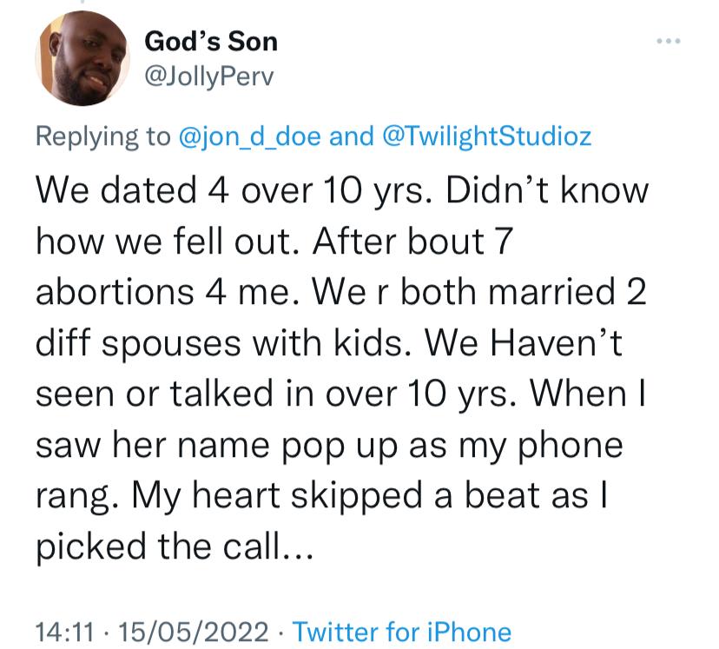Open the 14:11 timestamp permalink
Viewport: 719px width, 649px height.
[x=64, y=632]
